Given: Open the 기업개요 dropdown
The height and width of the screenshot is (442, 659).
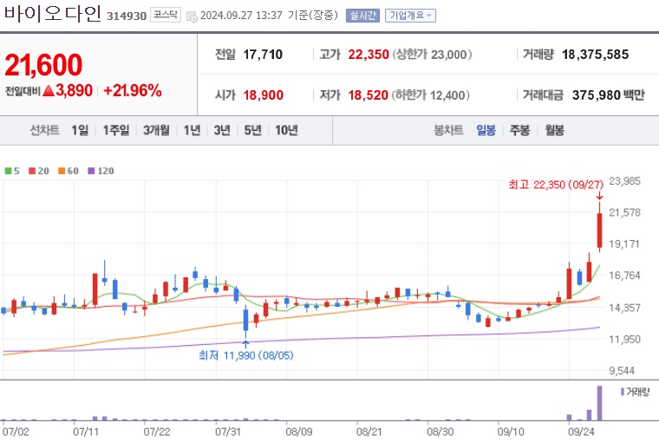Looking at the screenshot, I should [410, 16].
